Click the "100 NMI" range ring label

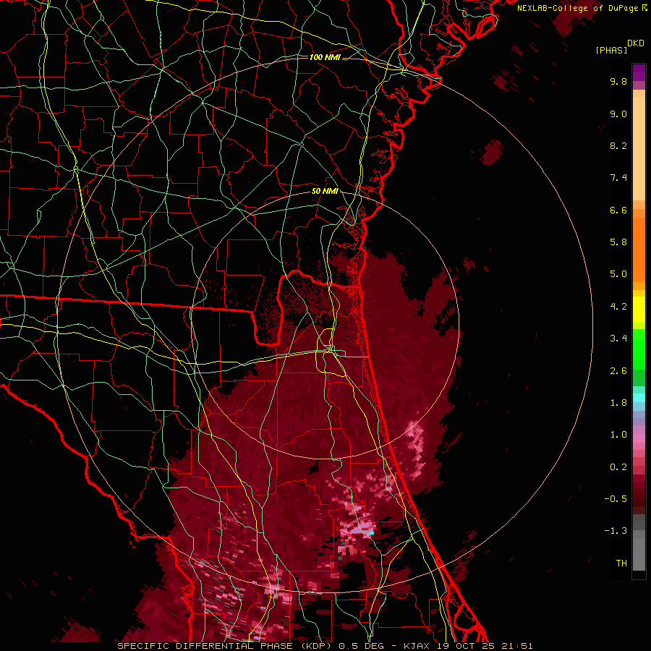[325, 57]
